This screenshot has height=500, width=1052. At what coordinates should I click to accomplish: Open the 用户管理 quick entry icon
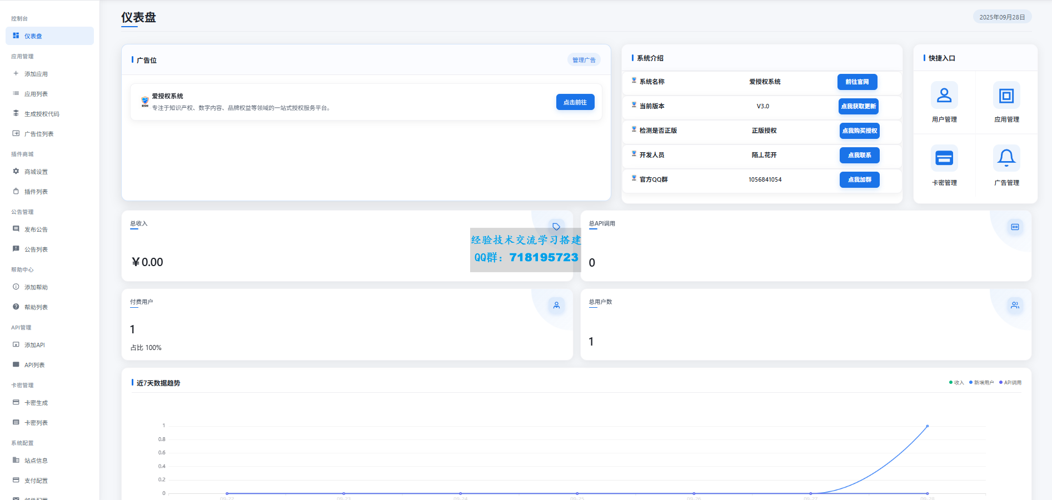tap(944, 96)
